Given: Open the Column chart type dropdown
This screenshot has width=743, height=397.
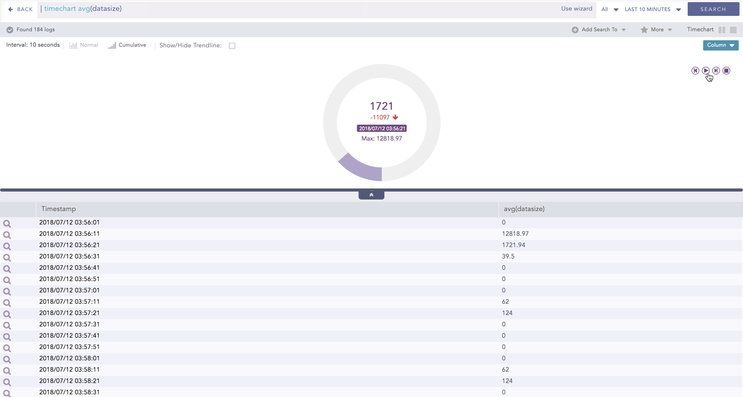Looking at the screenshot, I should 720,45.
